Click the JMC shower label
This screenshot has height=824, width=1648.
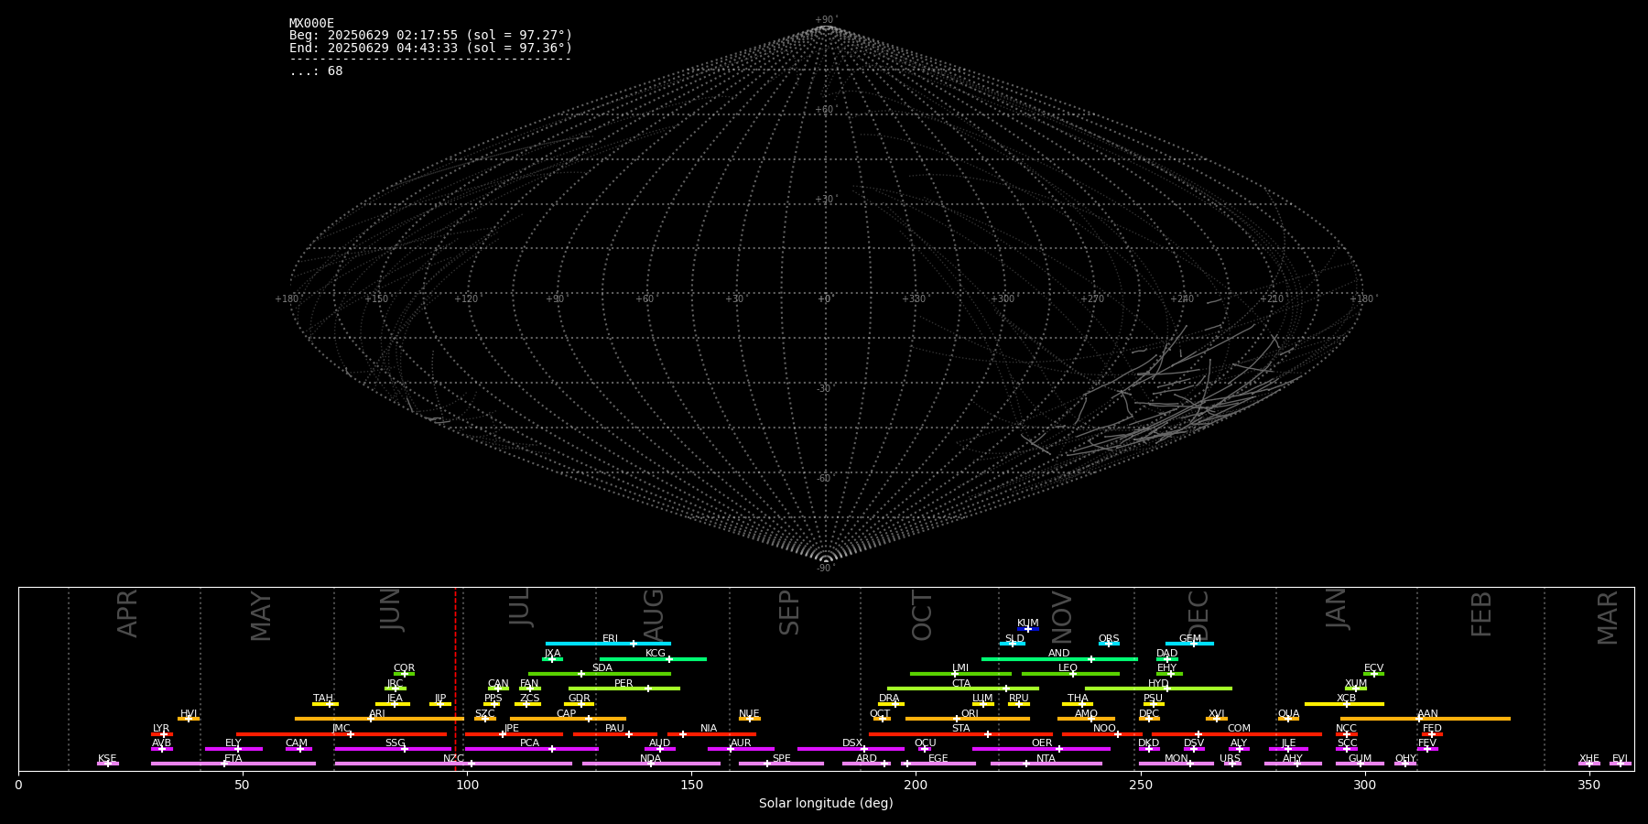tap(341, 728)
